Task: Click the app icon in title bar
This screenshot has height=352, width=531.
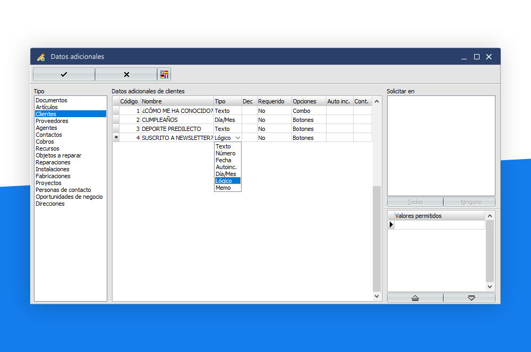Action: [41, 57]
